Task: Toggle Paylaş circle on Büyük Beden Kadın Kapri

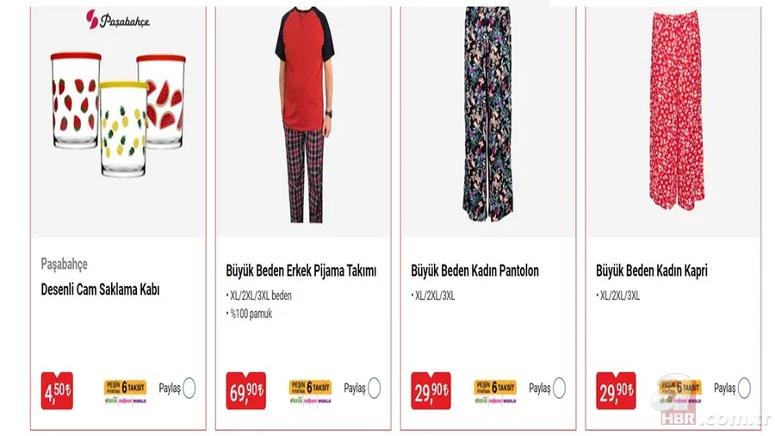Action: tap(744, 388)
